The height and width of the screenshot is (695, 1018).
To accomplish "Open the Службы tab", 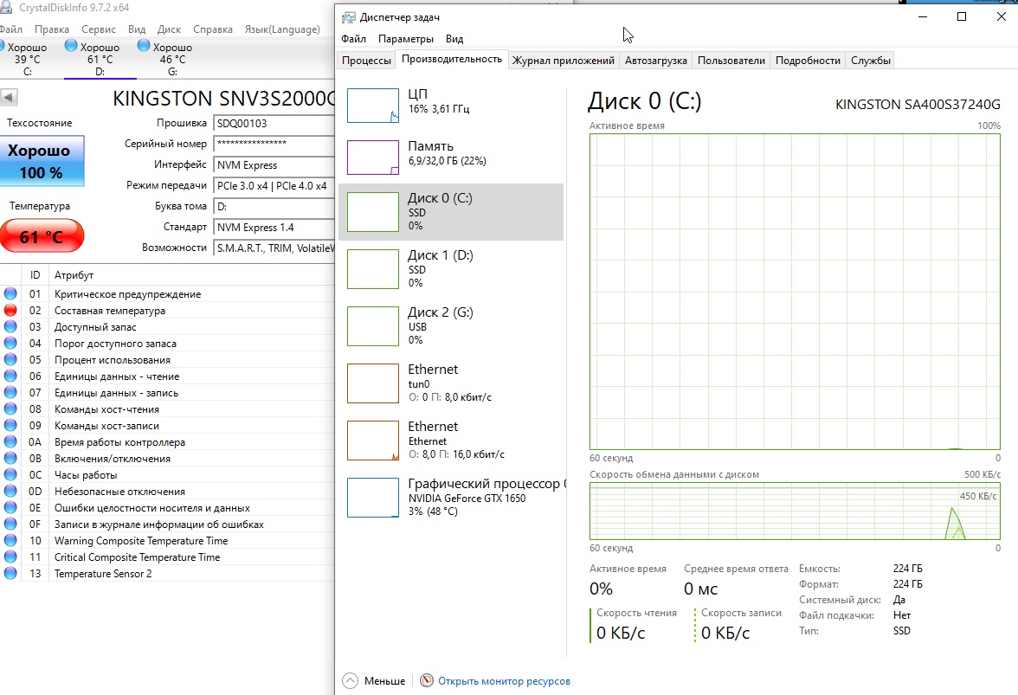I will 870,61.
